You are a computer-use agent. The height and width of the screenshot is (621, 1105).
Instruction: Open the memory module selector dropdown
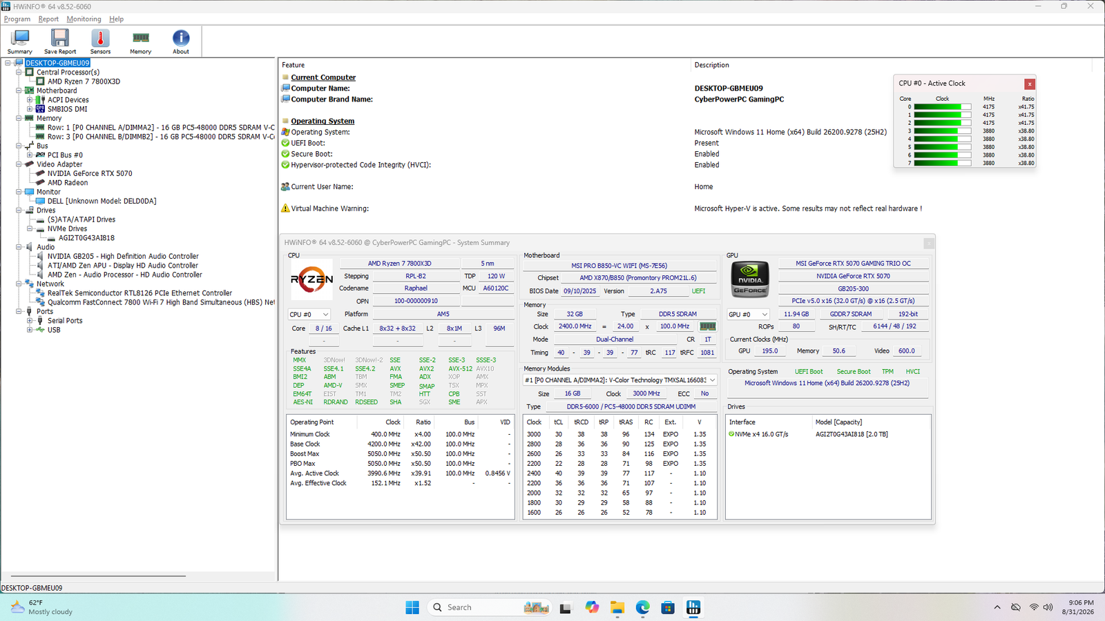click(x=619, y=380)
